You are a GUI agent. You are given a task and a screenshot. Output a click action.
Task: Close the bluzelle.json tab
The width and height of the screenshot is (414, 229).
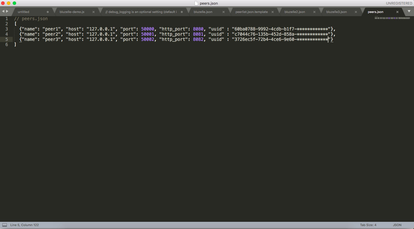tap(223, 12)
